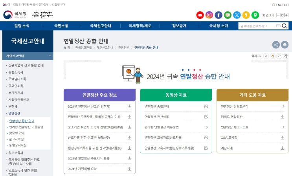Download 원천징수의무자를 위한 신고안내 leaflet
Image resolution: width=292 pixels, height=176 pixels.
click(x=129, y=148)
